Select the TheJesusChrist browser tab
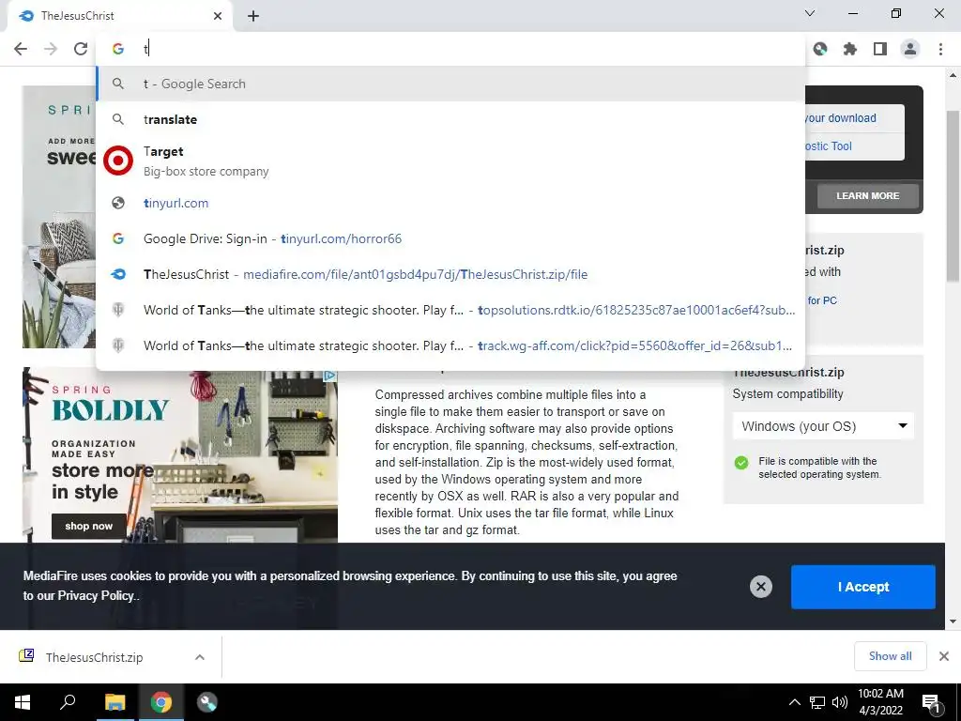Screen dimensions: 961x721 click(119, 16)
